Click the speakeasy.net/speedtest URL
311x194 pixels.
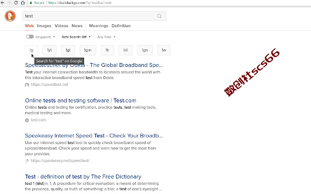60,161
